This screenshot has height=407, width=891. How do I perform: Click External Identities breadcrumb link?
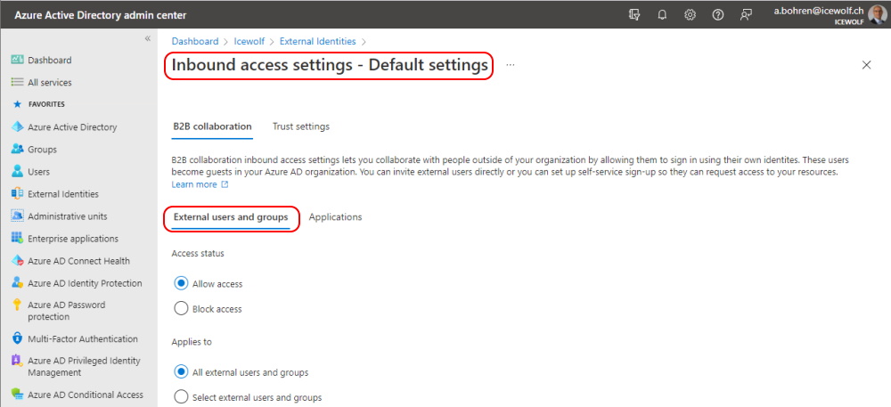318,42
